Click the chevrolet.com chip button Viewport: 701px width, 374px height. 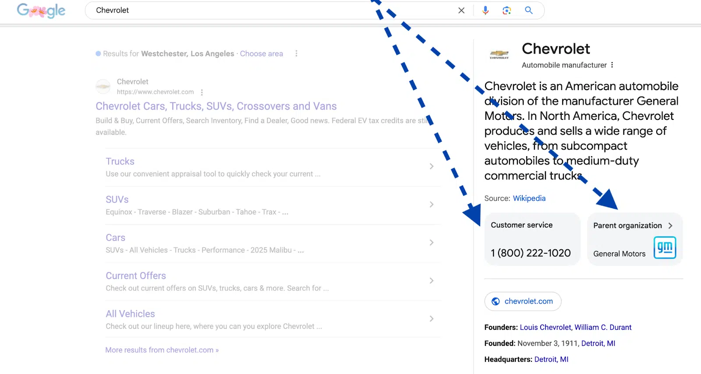pos(523,301)
